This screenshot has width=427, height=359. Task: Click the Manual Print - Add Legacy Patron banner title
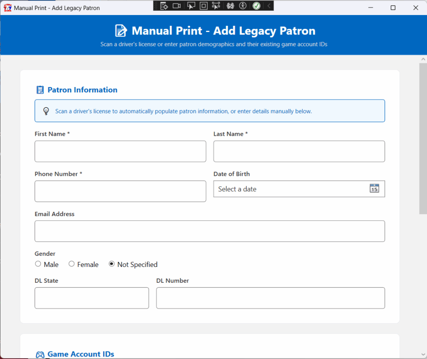(x=224, y=31)
